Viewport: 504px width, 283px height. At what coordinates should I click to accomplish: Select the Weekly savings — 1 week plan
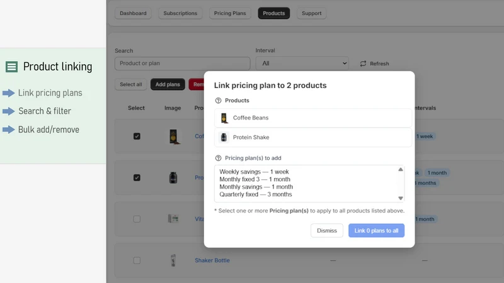coord(254,172)
